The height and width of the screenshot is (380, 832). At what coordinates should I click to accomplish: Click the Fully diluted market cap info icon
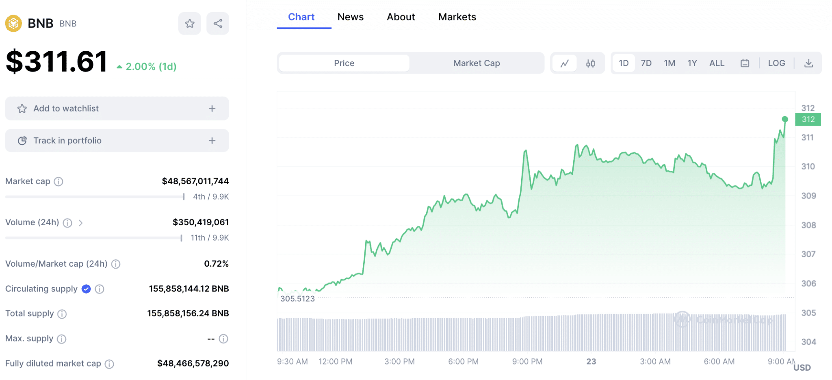coord(109,364)
